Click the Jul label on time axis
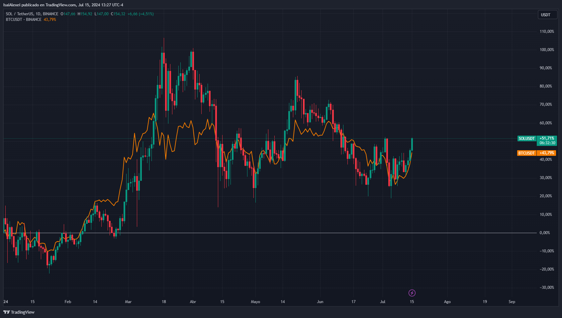 pos(383,302)
